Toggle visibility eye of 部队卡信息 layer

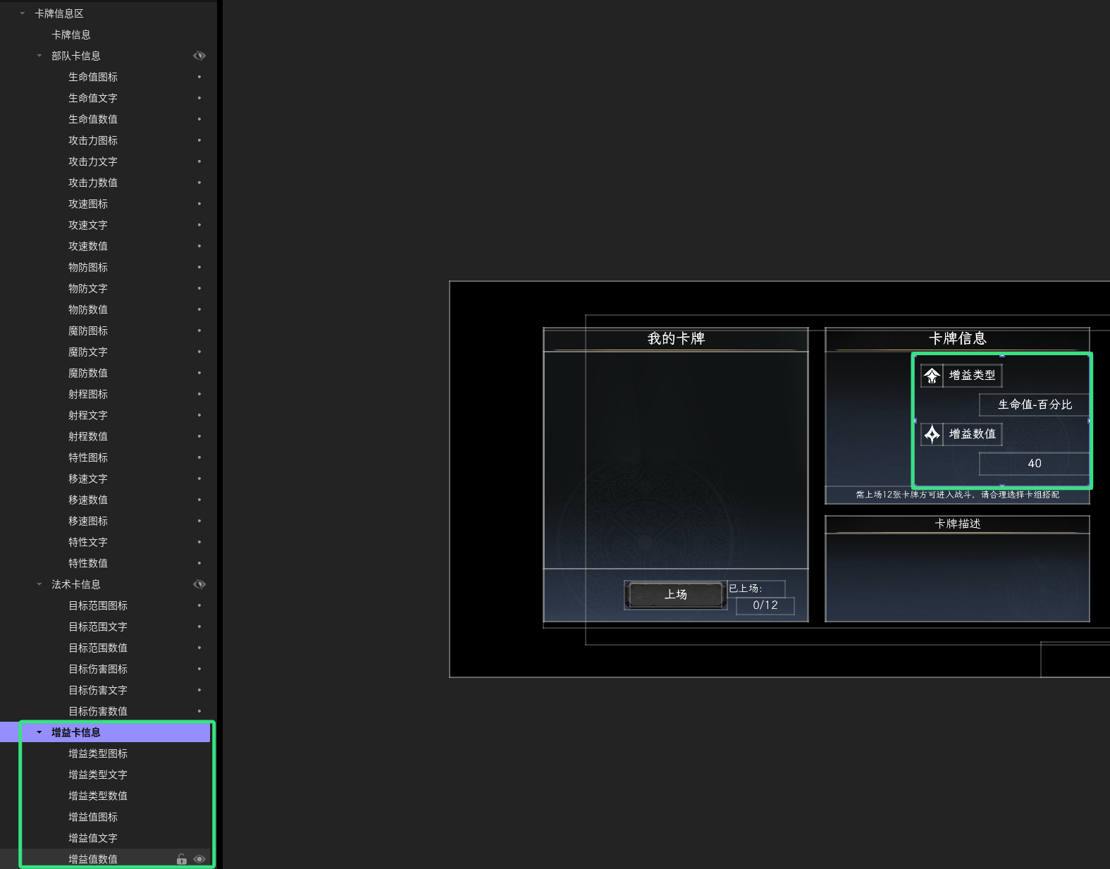(199, 56)
